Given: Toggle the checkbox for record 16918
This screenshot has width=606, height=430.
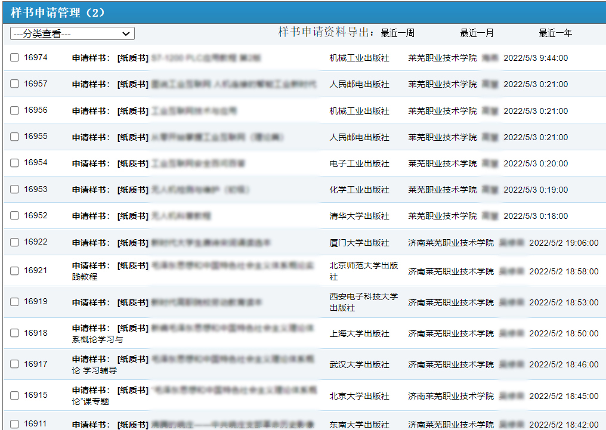Looking at the screenshot, I should 14,333.
